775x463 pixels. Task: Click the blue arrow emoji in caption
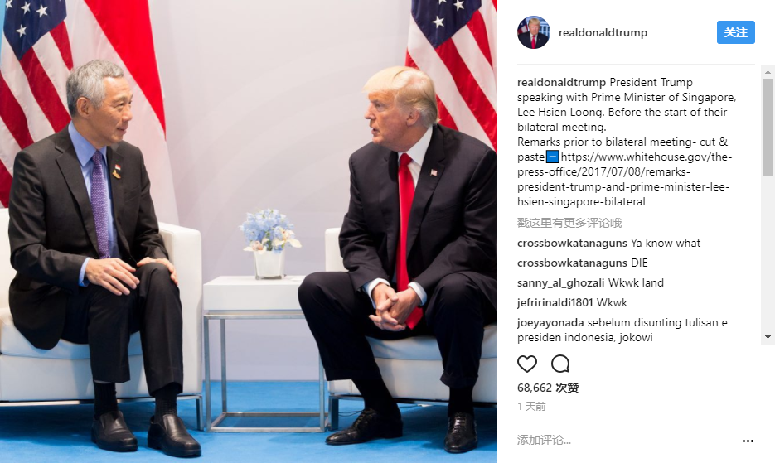pyautogui.click(x=552, y=157)
